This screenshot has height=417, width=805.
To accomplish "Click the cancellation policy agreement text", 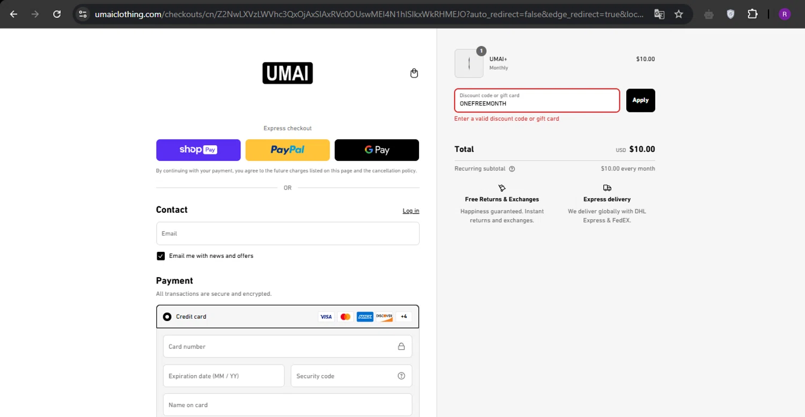I will point(287,171).
